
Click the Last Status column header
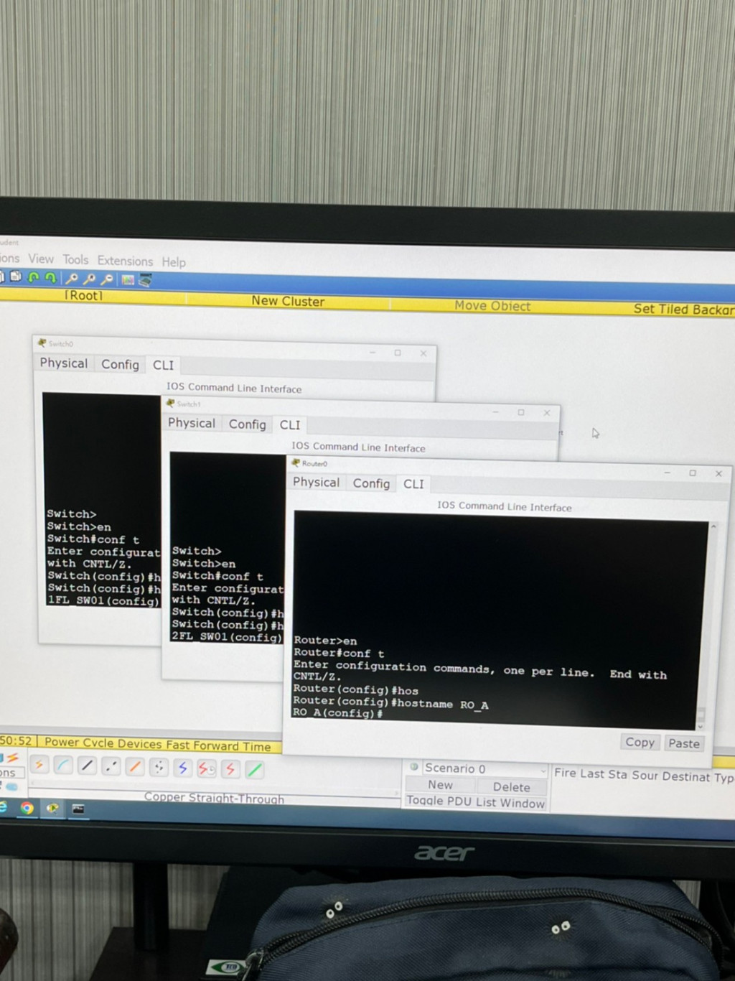604,774
